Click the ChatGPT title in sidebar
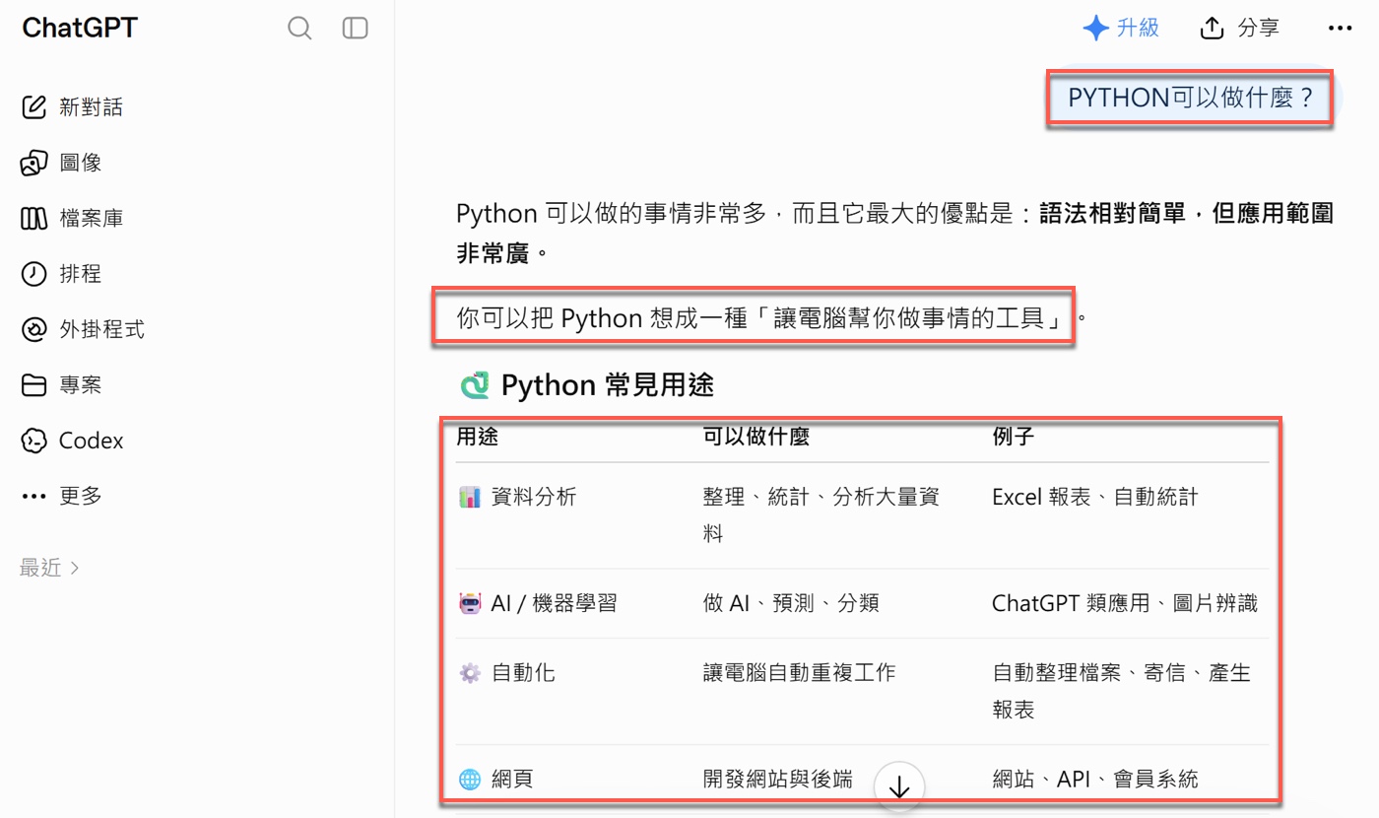 [80, 28]
